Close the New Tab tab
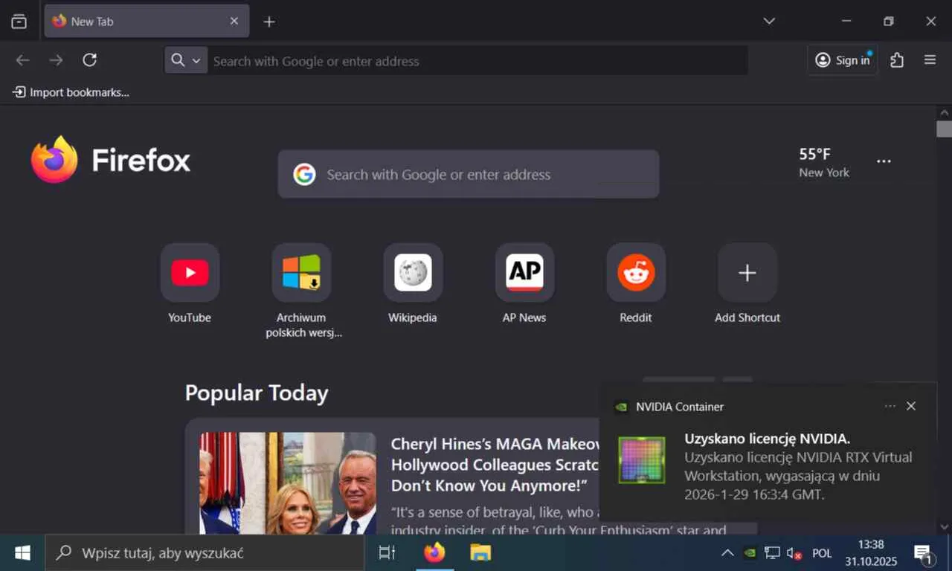 coord(234,22)
